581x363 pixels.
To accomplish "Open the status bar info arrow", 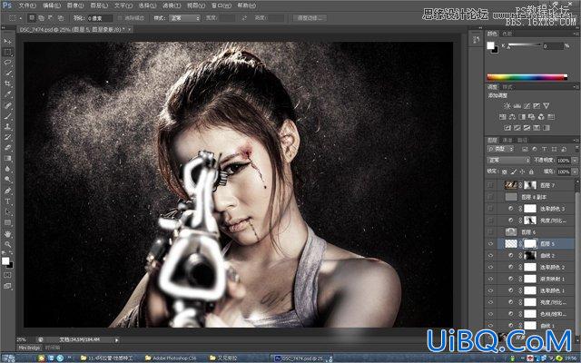I will [x=117, y=339].
